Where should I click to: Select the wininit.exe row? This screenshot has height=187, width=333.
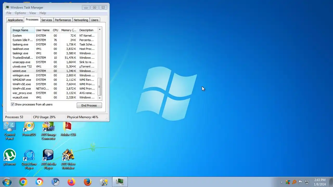54,71
